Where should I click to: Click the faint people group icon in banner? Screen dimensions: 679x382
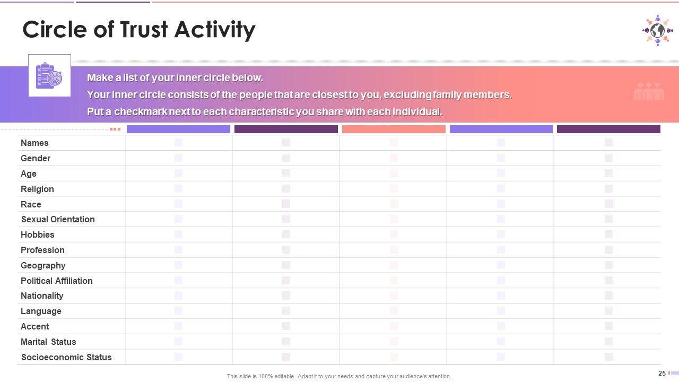tap(649, 92)
